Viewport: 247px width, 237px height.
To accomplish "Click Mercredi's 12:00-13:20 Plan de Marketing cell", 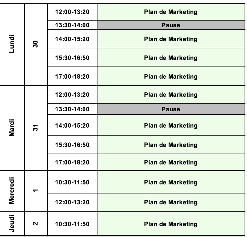I will click(171, 202).
